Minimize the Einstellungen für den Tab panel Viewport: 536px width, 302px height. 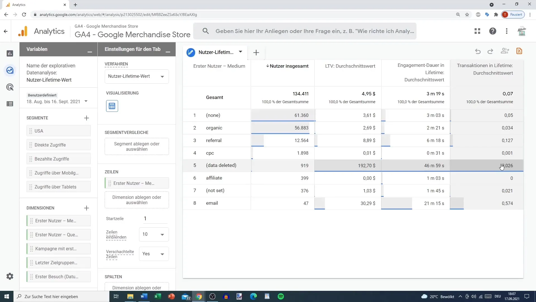pyautogui.click(x=168, y=52)
